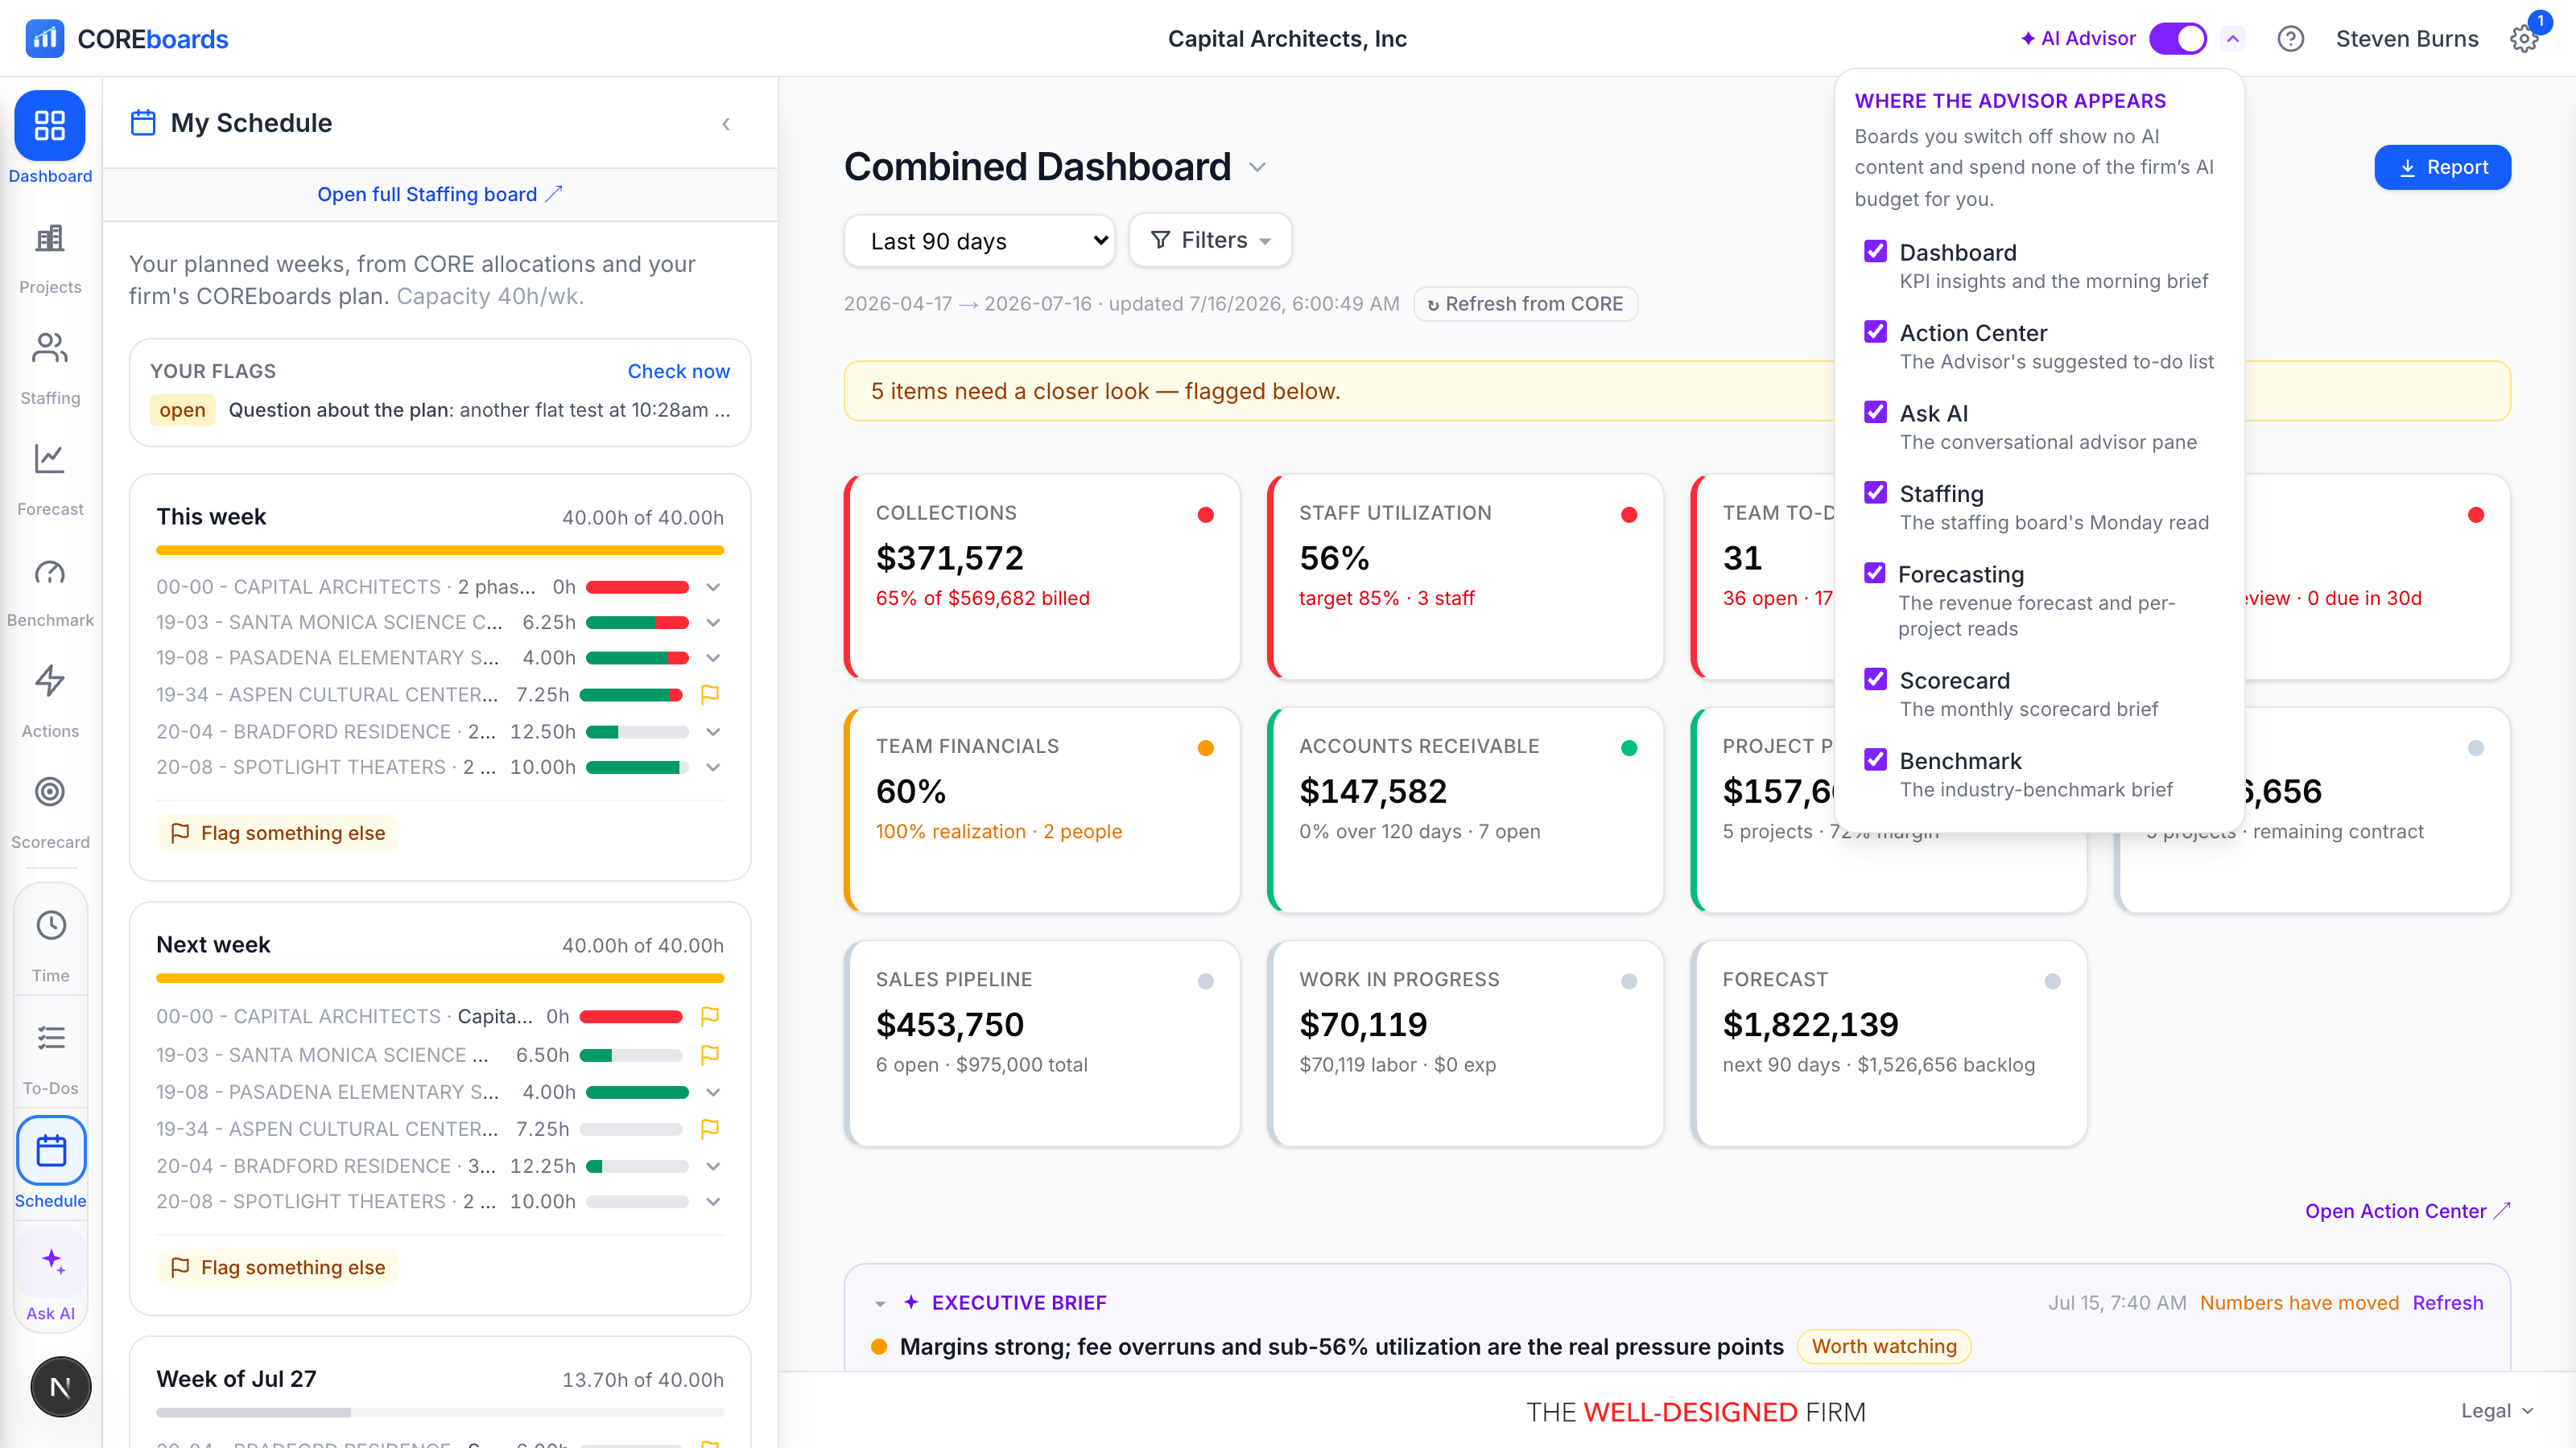
Task: Open the Steven Burns user menu
Action: click(x=2407, y=39)
